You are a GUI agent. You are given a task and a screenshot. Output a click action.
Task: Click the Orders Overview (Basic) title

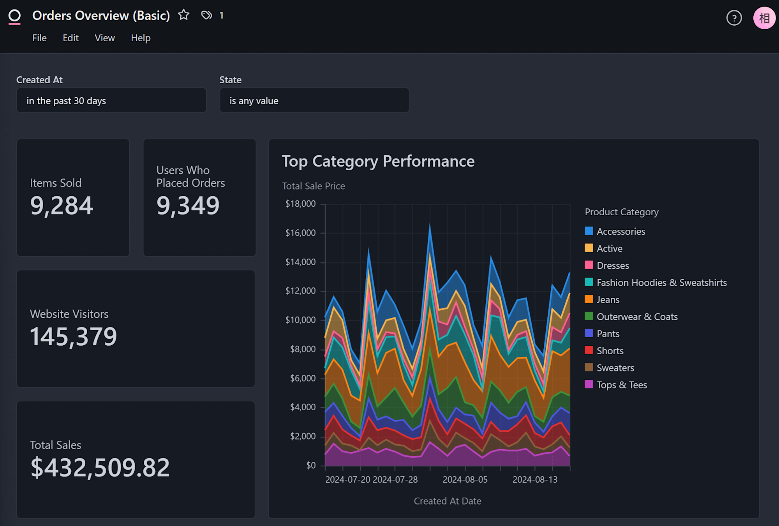101,16
